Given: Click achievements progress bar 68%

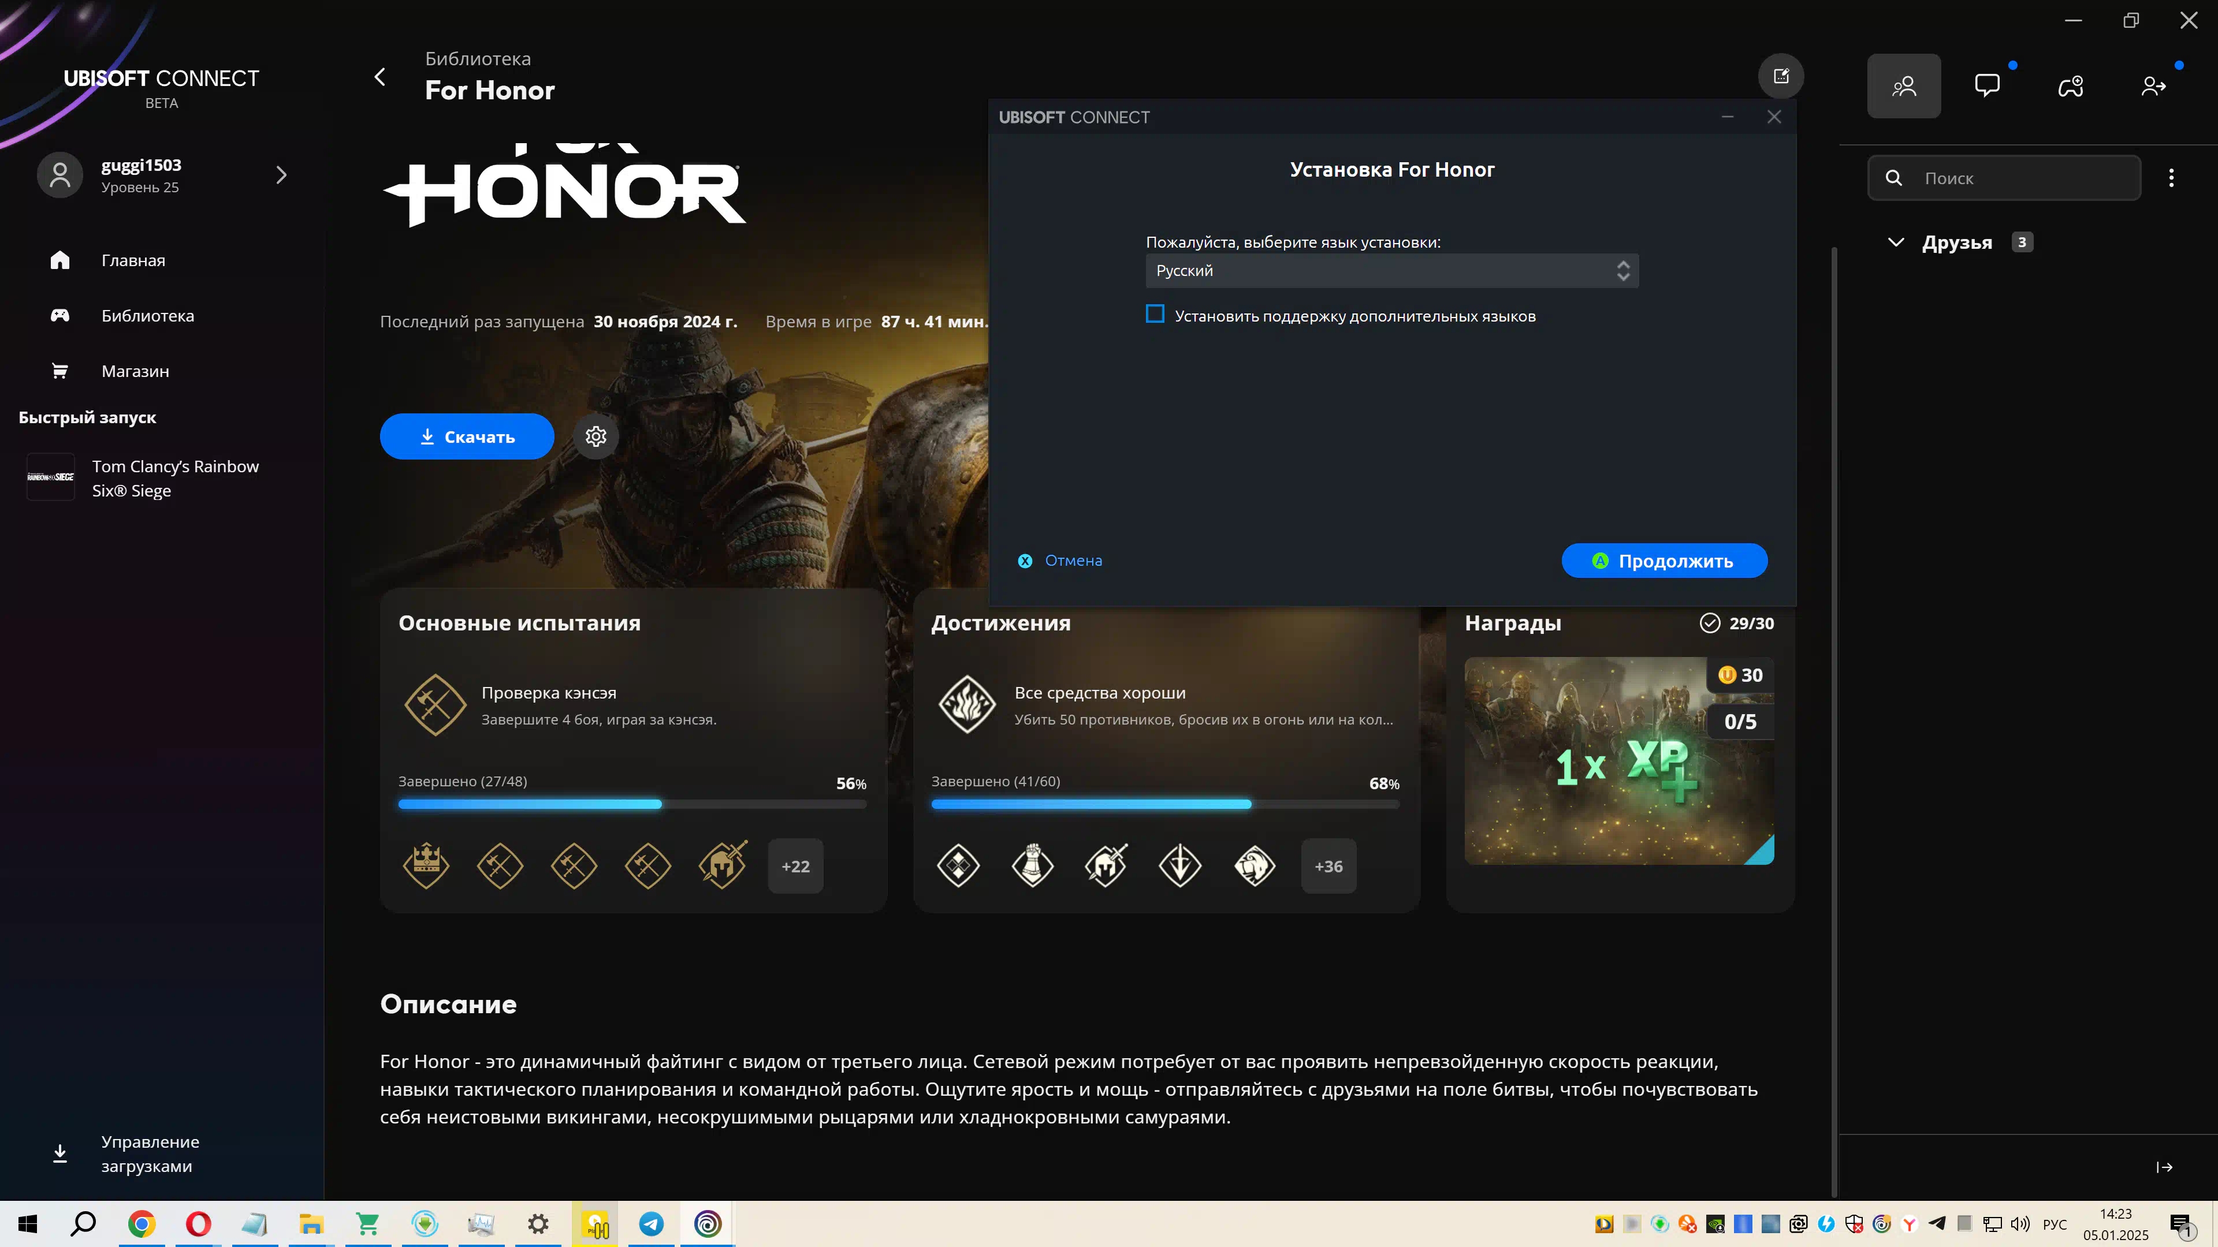Looking at the screenshot, I should 1165,804.
